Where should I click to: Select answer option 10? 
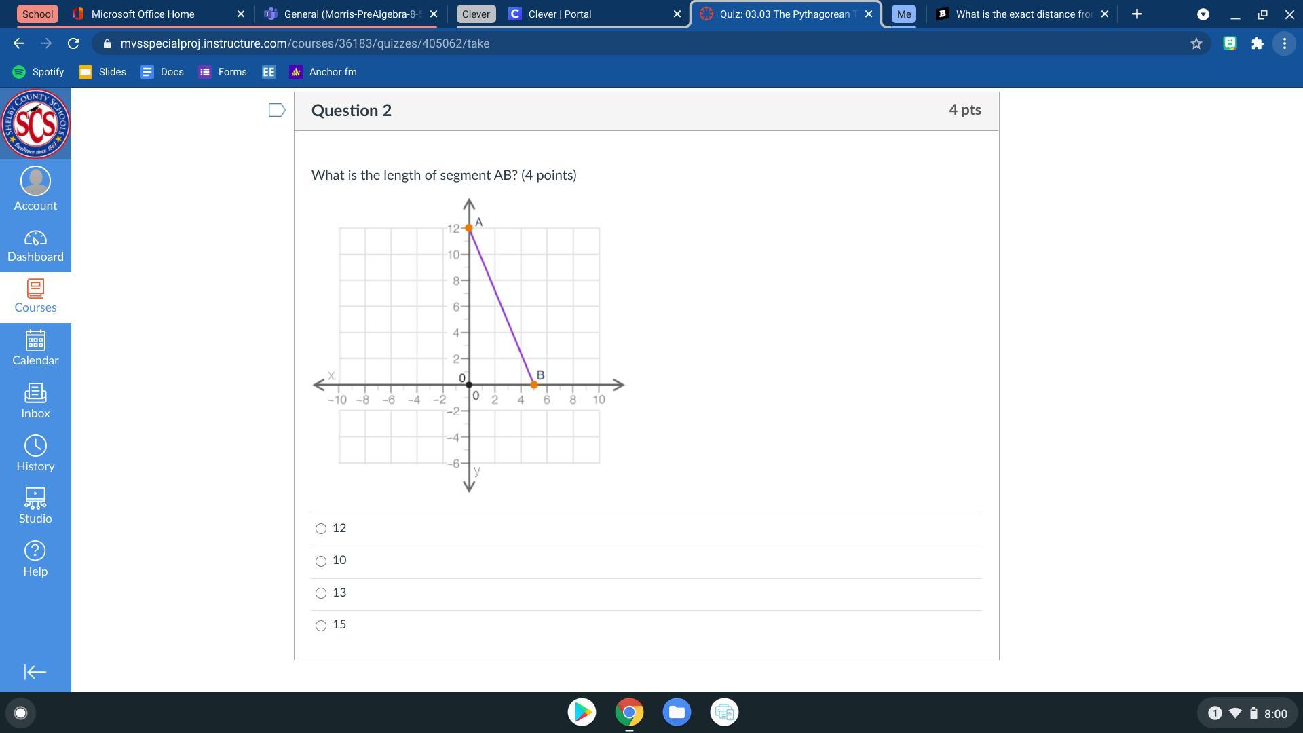coord(321,561)
